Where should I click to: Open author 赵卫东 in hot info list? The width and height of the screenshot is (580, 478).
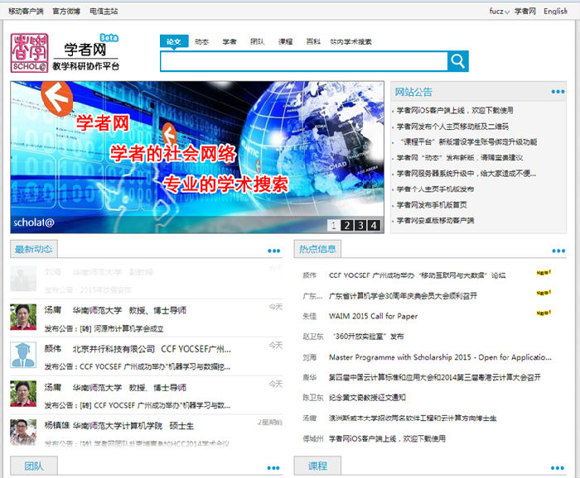[313, 337]
